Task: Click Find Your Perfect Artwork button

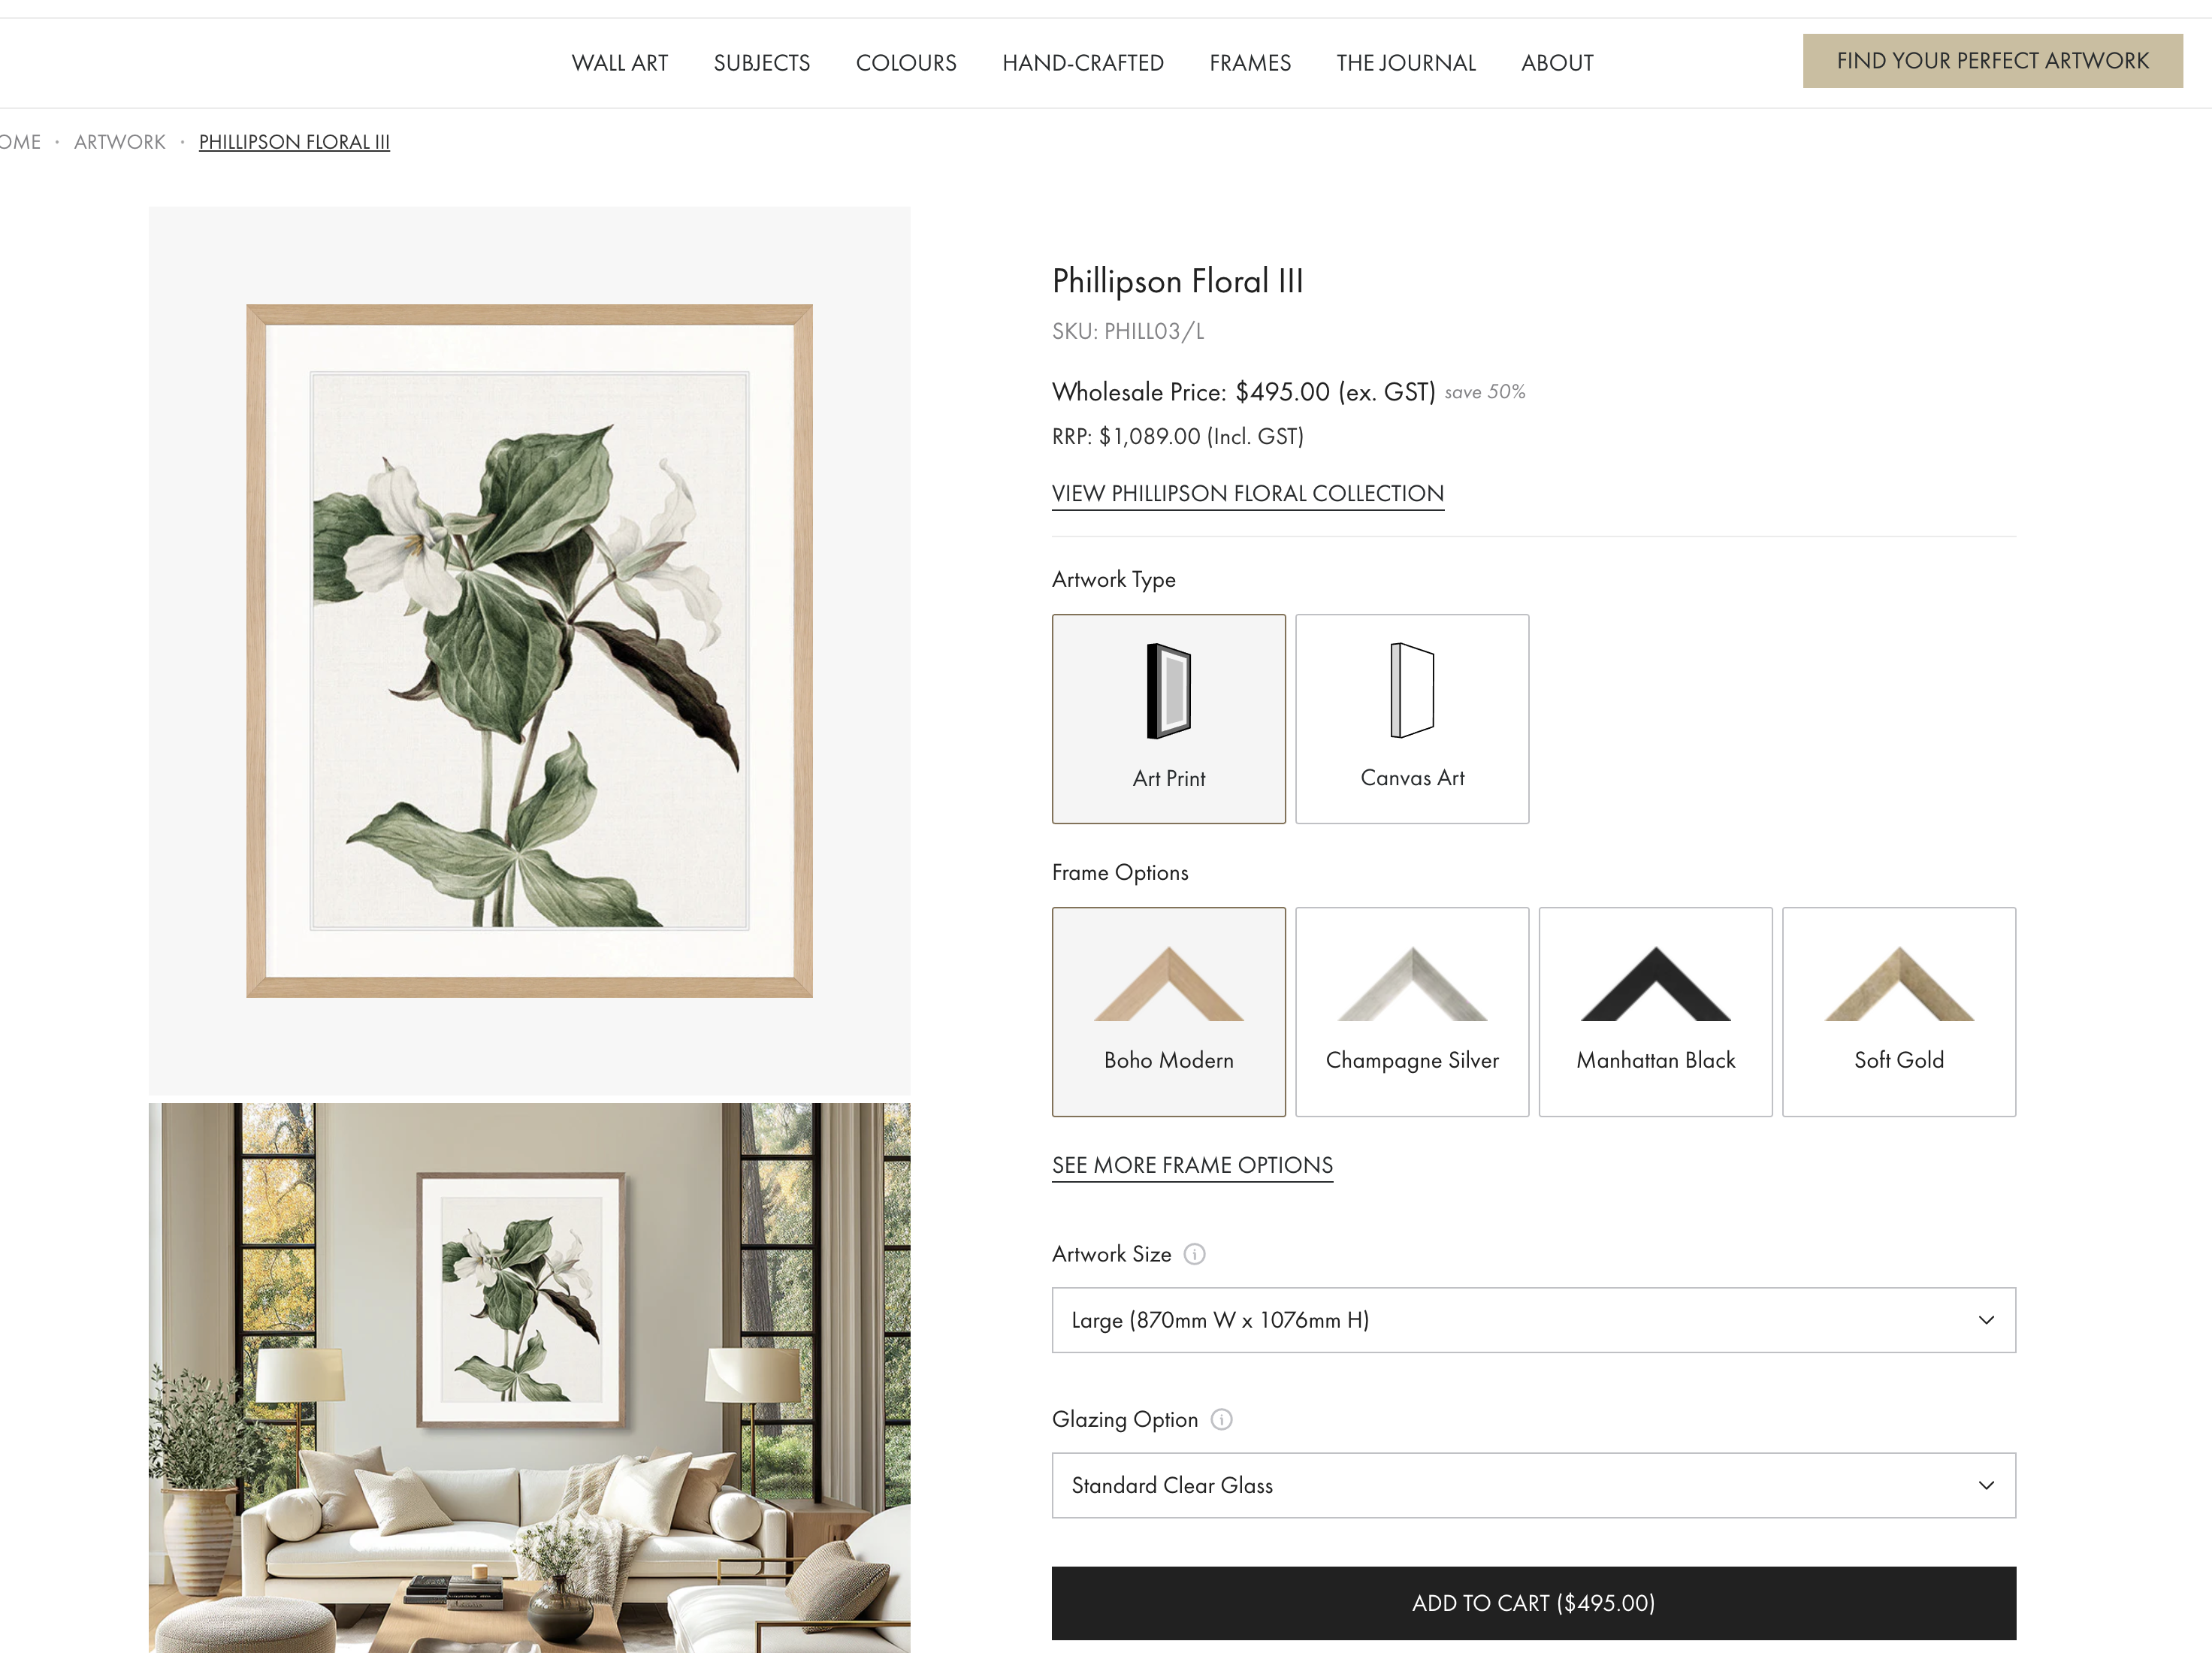Action: coord(1992,61)
